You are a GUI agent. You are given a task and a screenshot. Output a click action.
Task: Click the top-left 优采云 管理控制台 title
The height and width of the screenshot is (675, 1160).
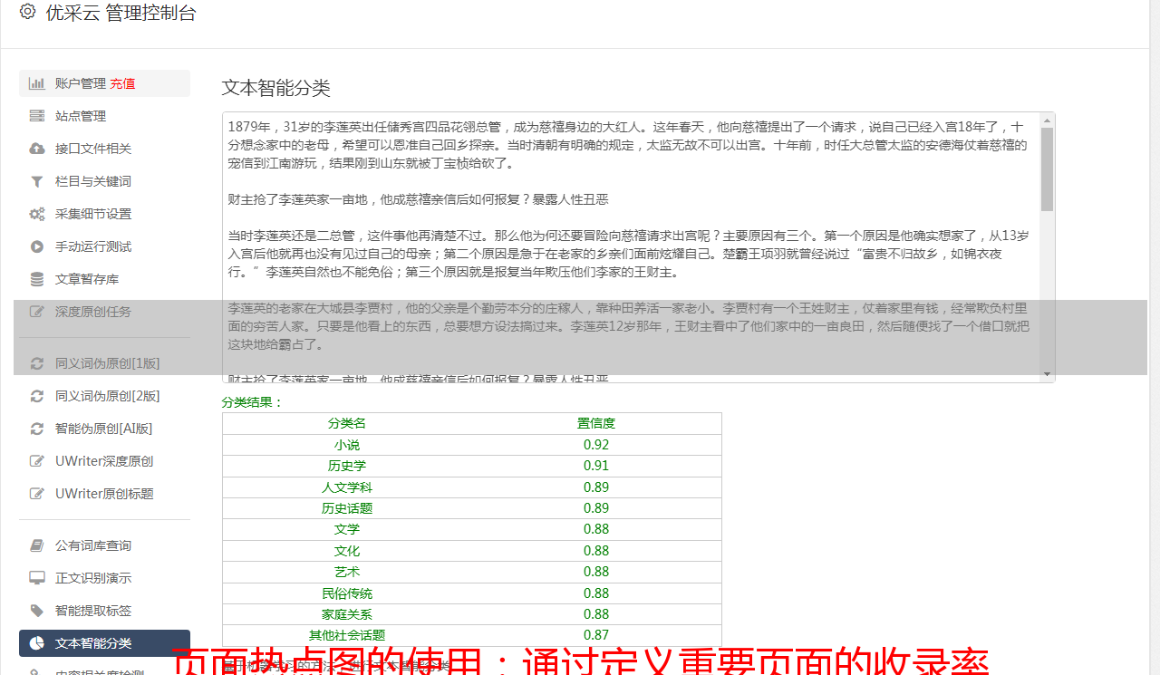(x=121, y=13)
